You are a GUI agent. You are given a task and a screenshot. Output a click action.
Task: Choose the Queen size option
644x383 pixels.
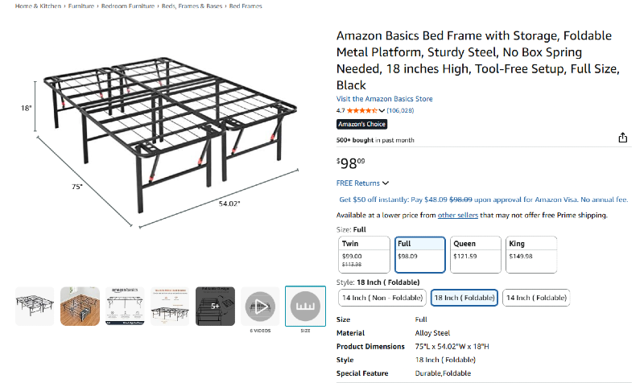[x=474, y=254]
